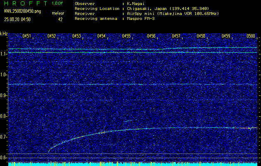Click the 0456 time marker
This screenshot has width=261, height=166.
(151, 36)
